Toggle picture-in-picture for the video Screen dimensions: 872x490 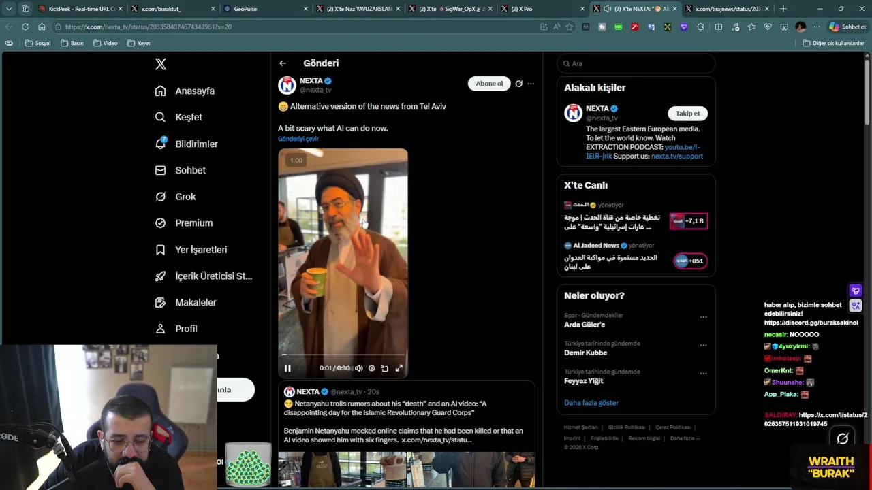click(385, 368)
